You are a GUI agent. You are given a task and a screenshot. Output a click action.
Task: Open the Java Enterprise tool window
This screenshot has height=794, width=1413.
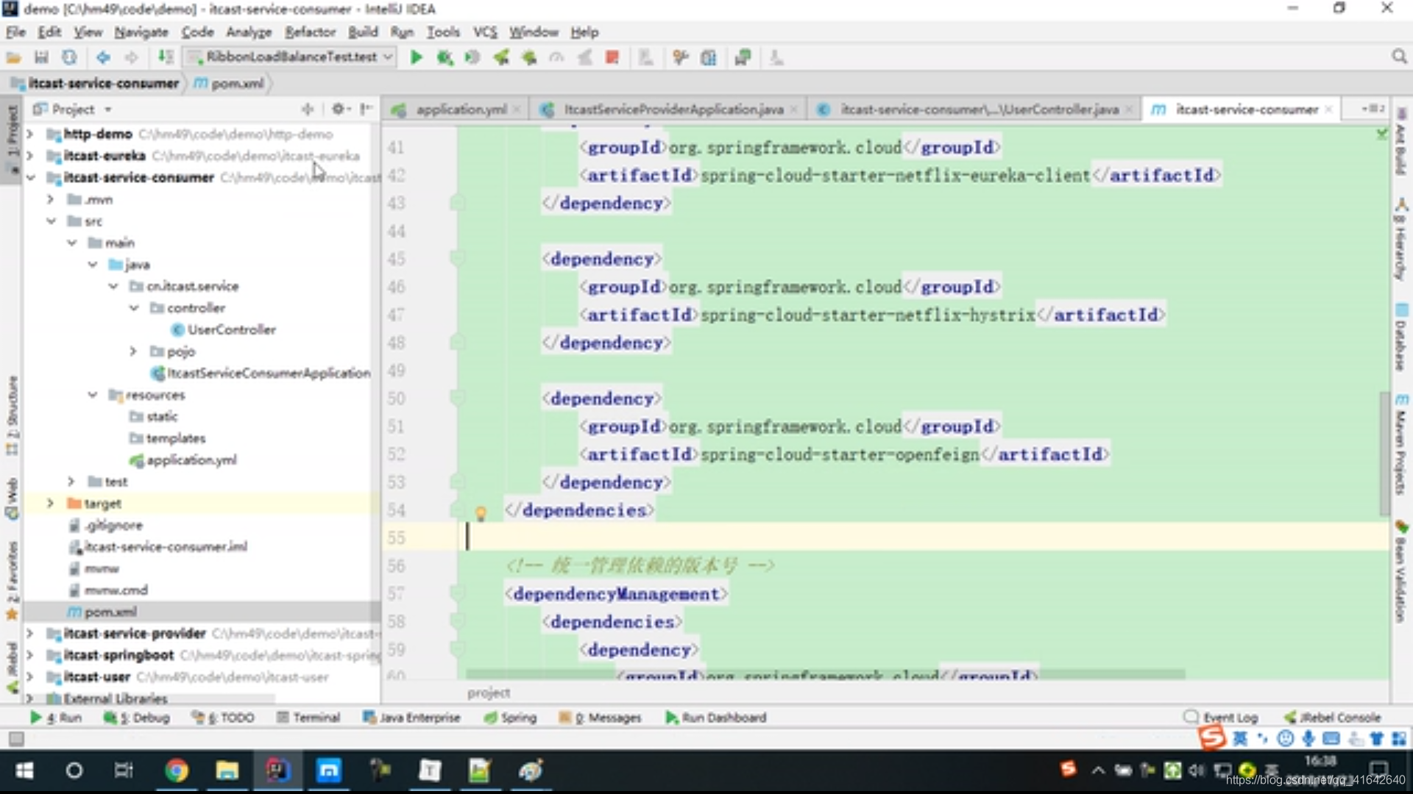[x=411, y=718]
